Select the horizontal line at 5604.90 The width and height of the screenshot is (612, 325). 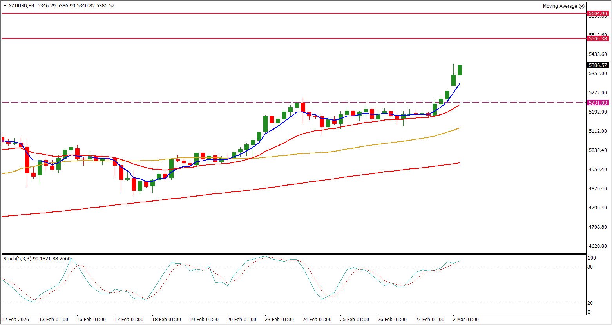(294, 13)
